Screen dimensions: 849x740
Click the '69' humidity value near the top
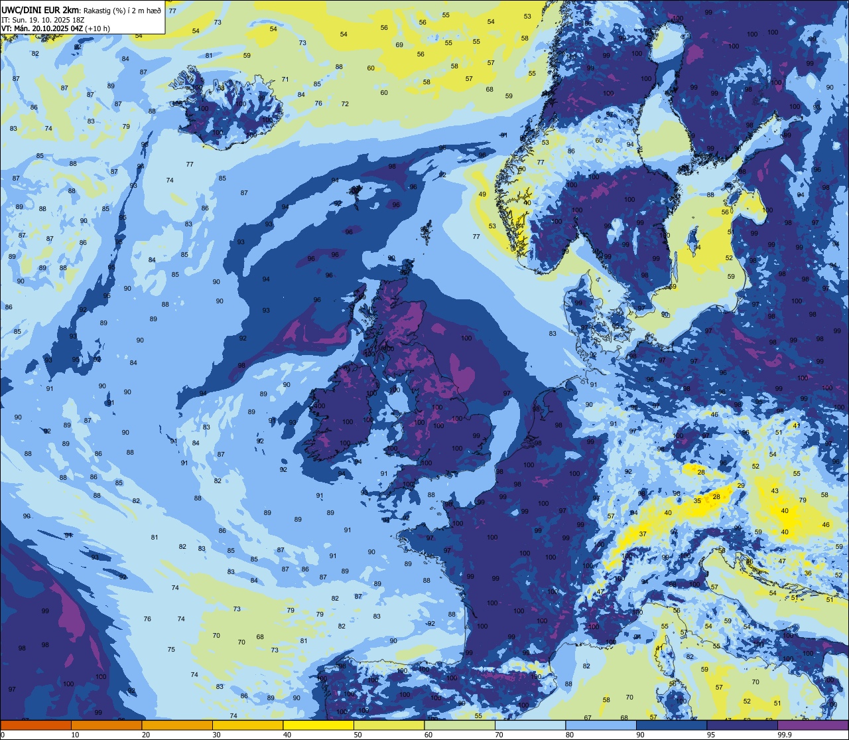[399, 45]
